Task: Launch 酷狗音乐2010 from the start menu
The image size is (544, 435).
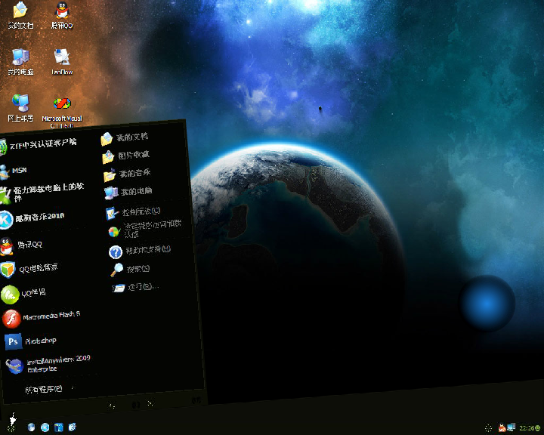Action: [x=33, y=218]
